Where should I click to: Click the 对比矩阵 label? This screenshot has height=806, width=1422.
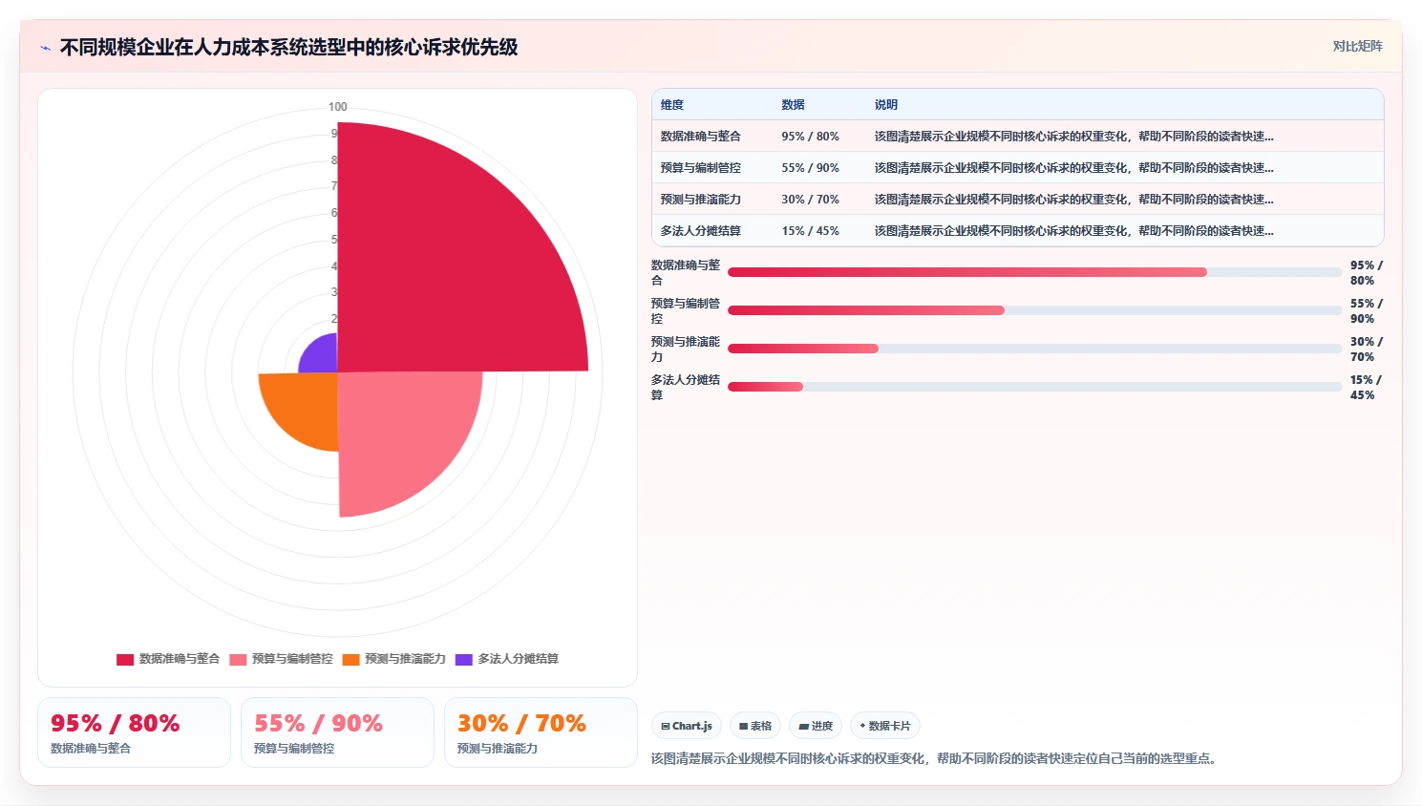click(1357, 46)
